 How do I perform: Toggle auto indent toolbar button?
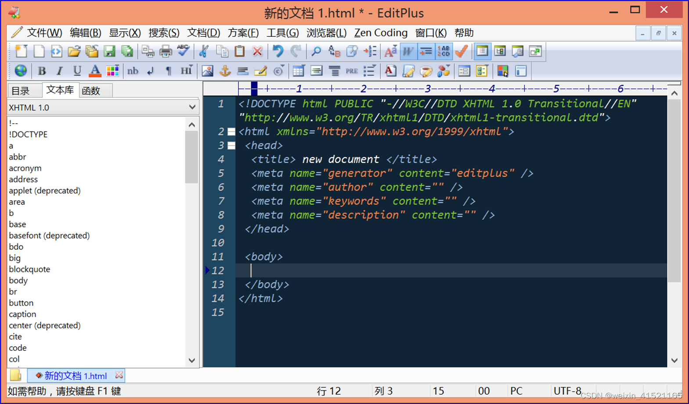click(426, 51)
